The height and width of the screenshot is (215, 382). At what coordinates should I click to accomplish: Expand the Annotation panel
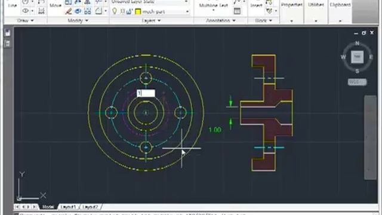(221, 20)
